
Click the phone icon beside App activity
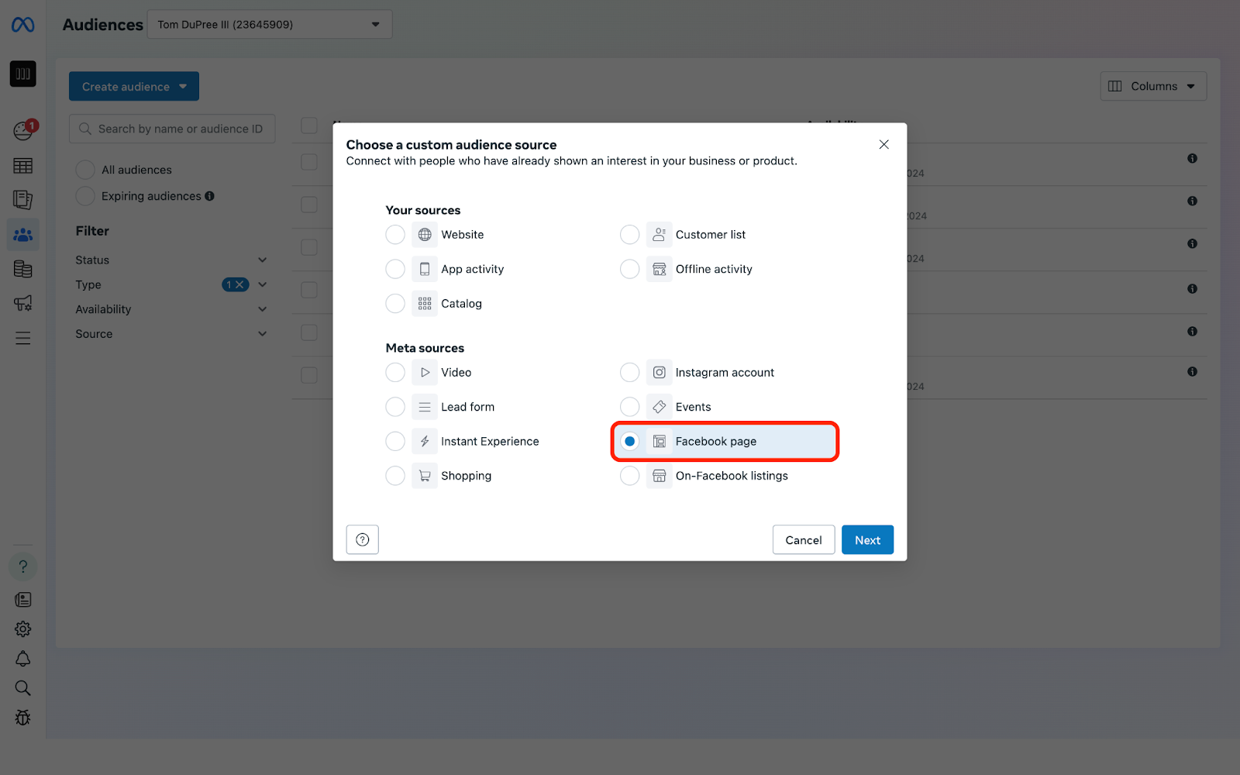(x=425, y=269)
